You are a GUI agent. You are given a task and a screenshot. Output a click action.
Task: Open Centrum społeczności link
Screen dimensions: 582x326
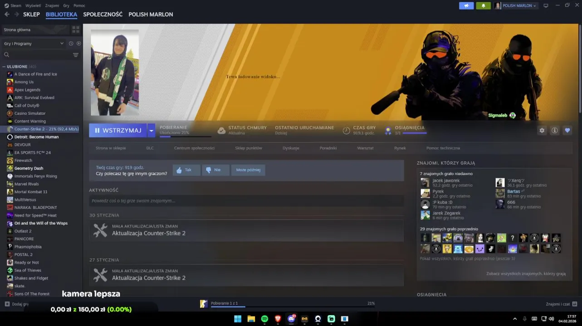point(194,148)
